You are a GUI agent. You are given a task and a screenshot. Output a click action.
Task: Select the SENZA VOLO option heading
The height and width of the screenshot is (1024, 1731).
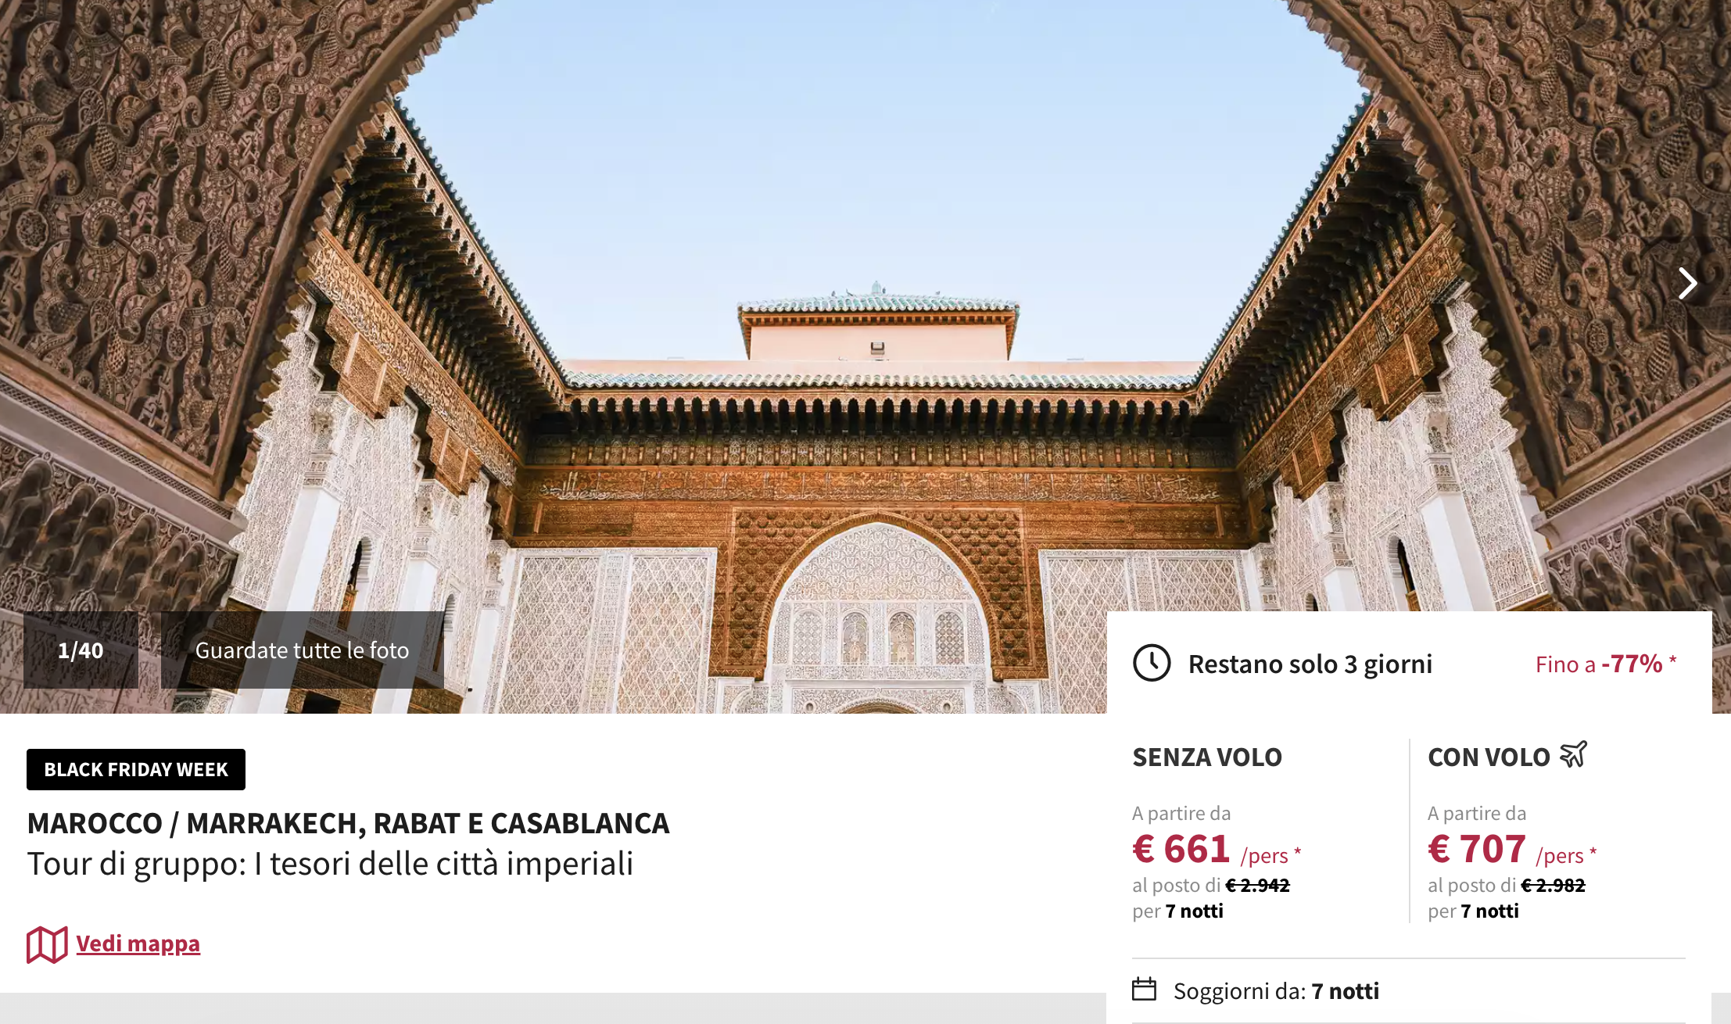point(1207,757)
